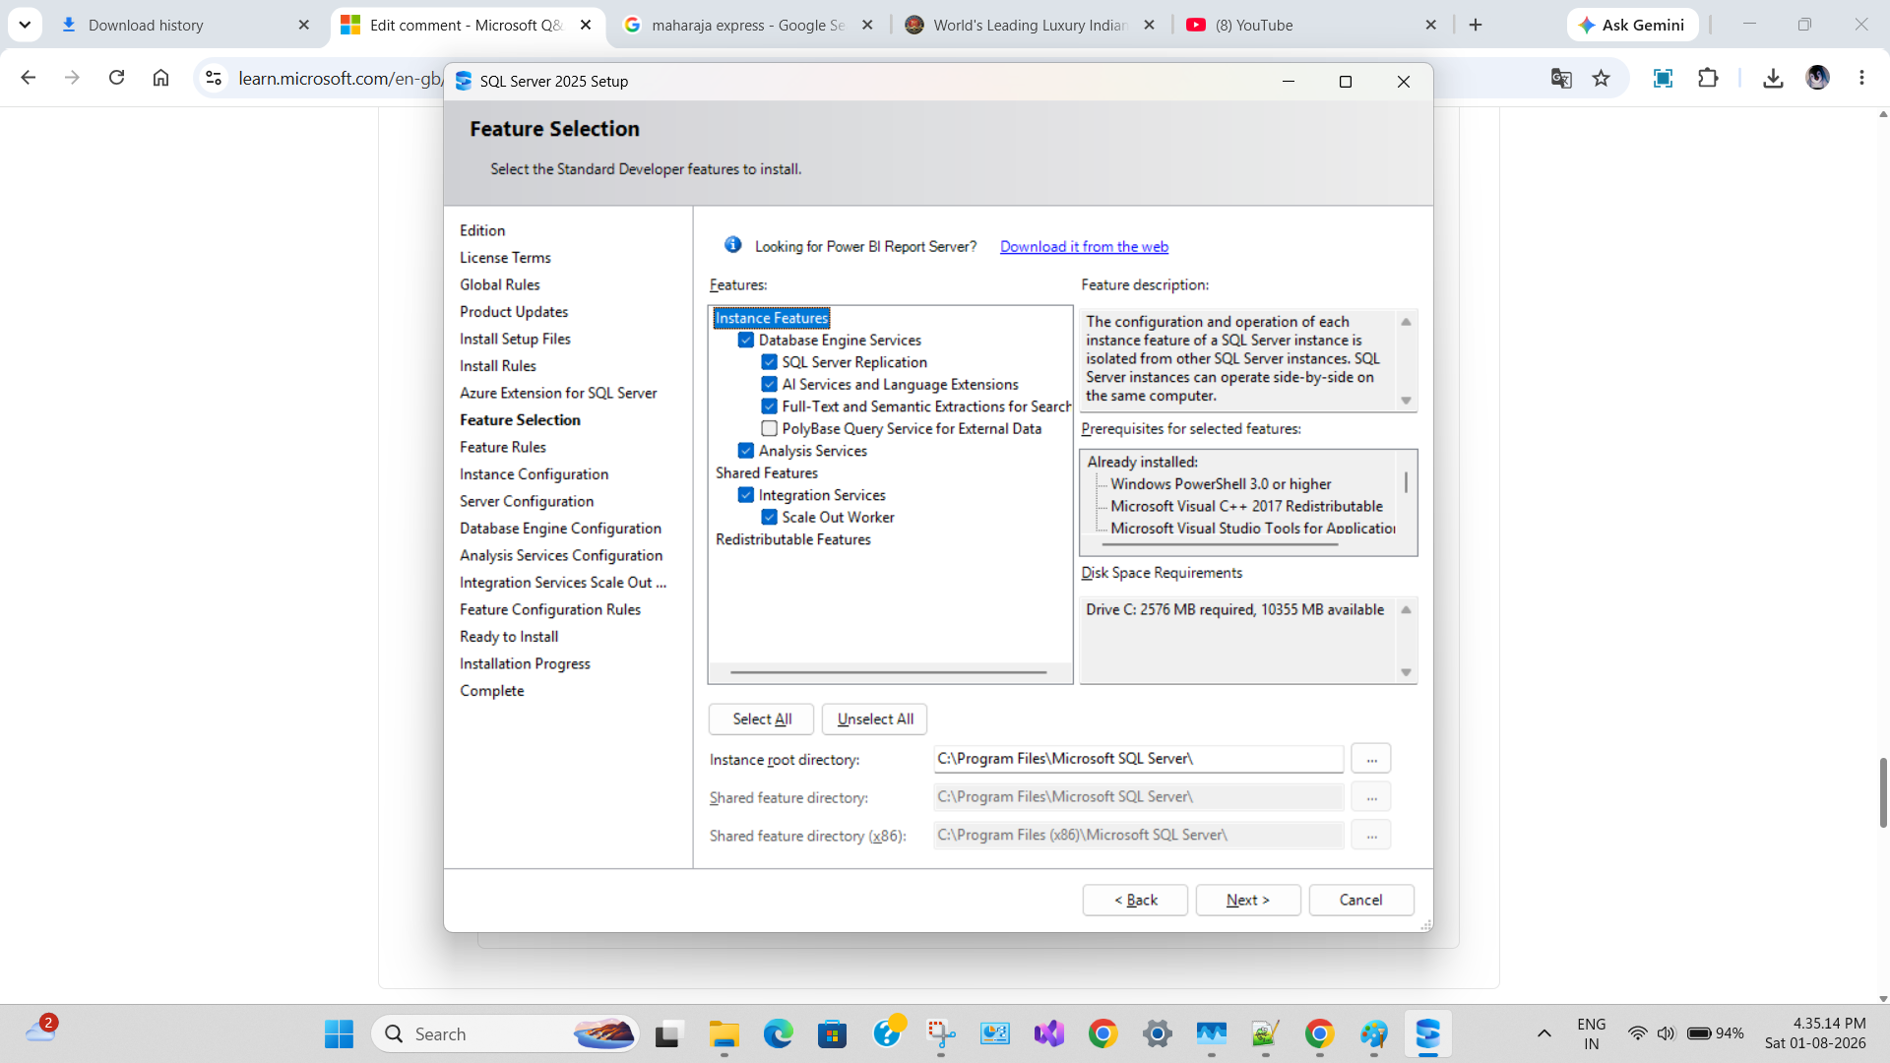Uncheck the Analysis Services checkbox
The width and height of the screenshot is (1890, 1063).
tap(746, 451)
